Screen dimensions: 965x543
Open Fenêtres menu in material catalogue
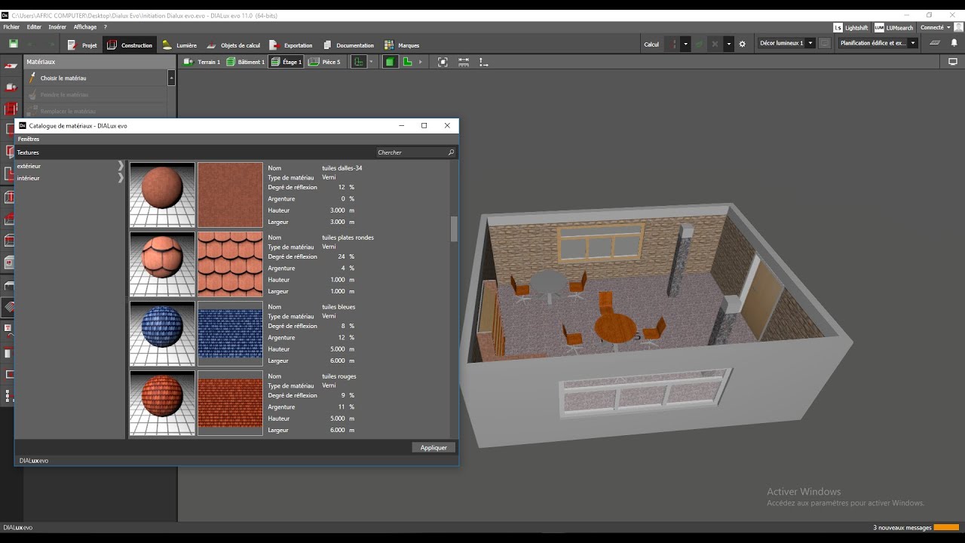(29, 140)
